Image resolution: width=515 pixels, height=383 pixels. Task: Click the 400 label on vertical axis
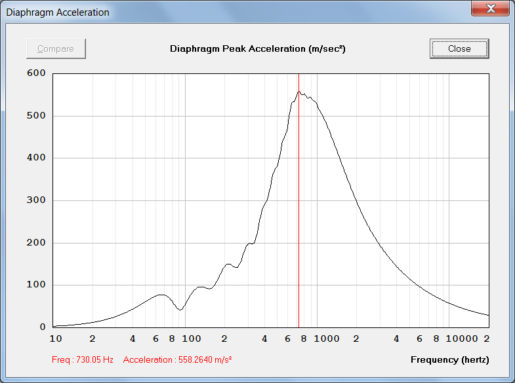click(36, 158)
